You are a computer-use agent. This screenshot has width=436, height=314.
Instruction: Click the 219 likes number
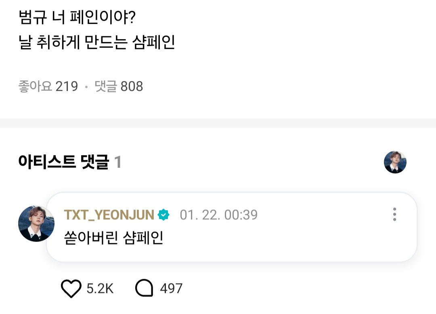point(67,86)
